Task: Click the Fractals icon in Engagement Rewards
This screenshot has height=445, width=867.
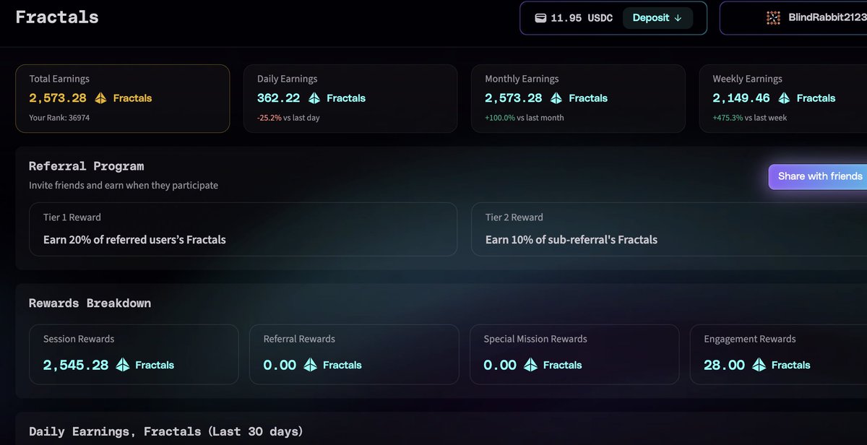Action: 759,365
